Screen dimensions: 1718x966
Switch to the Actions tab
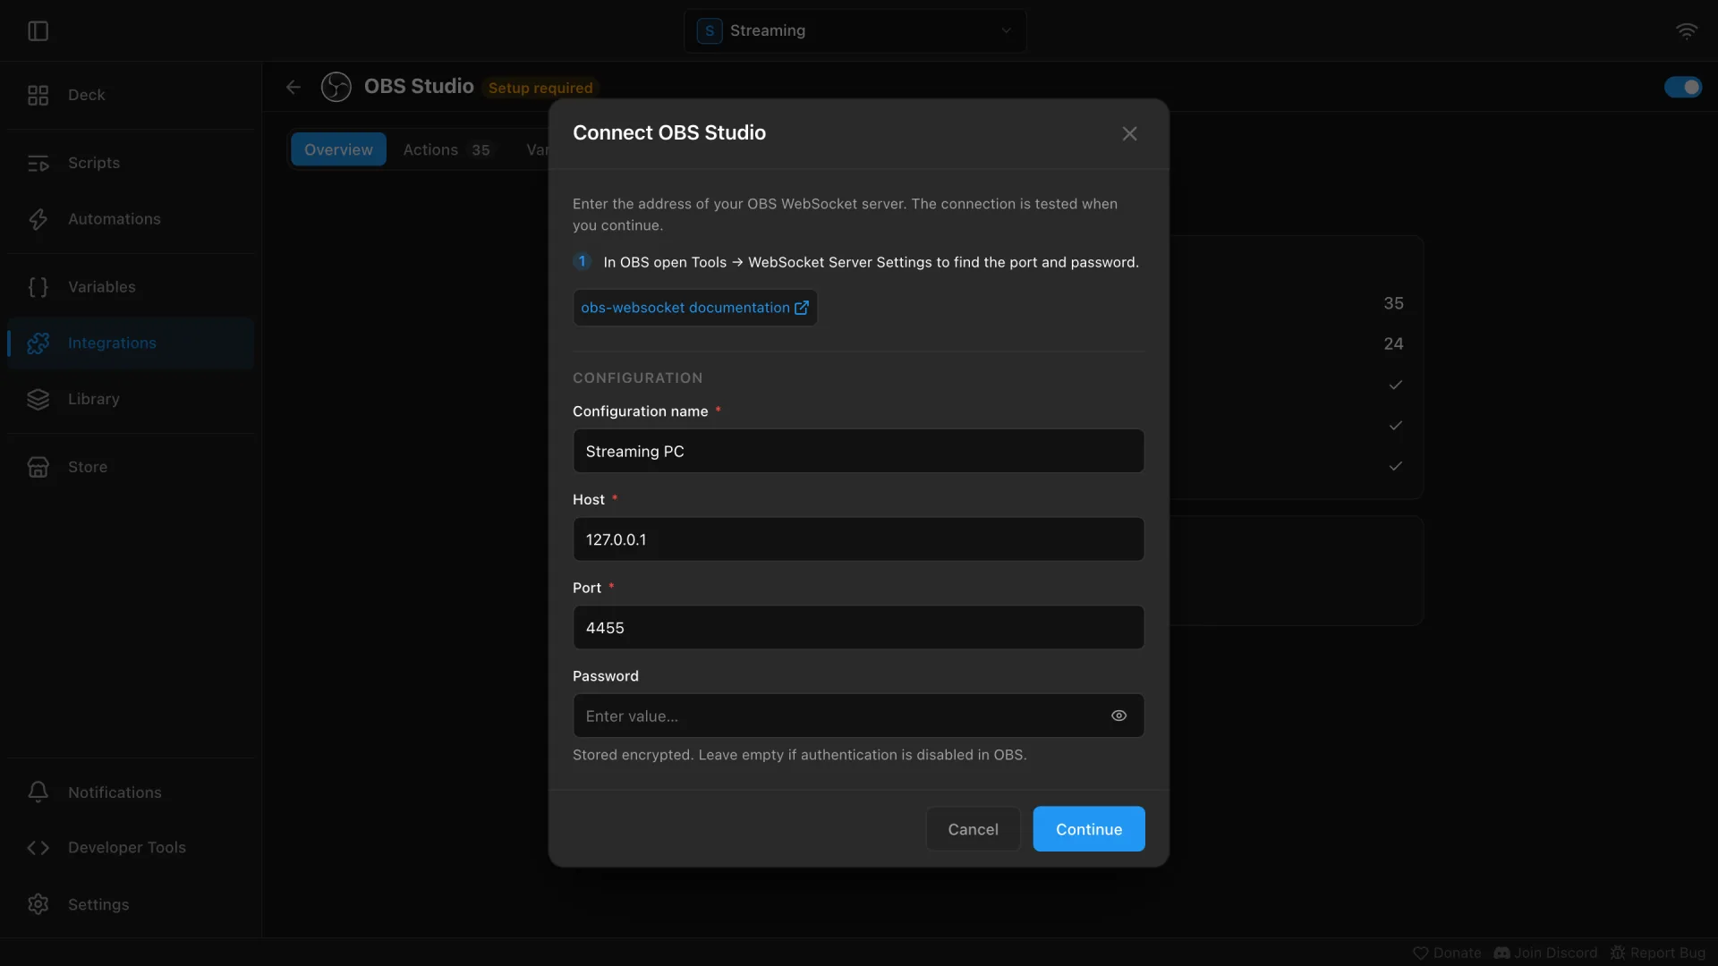click(x=447, y=149)
